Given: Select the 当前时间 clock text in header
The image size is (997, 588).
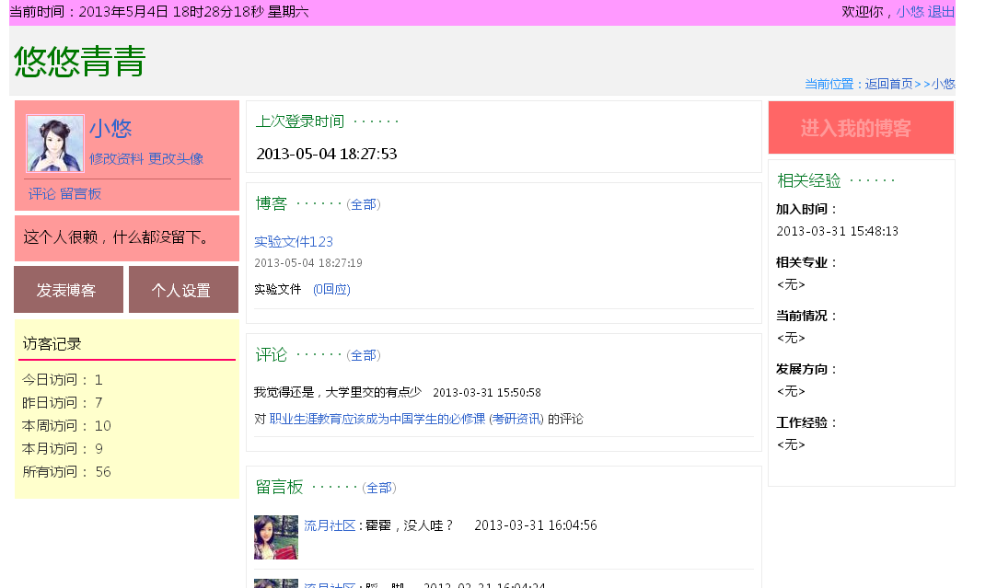Looking at the screenshot, I should pos(159,12).
